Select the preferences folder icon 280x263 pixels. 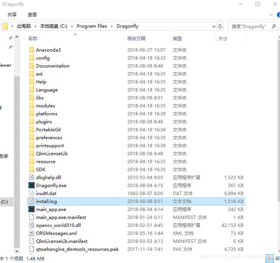tap(31, 138)
